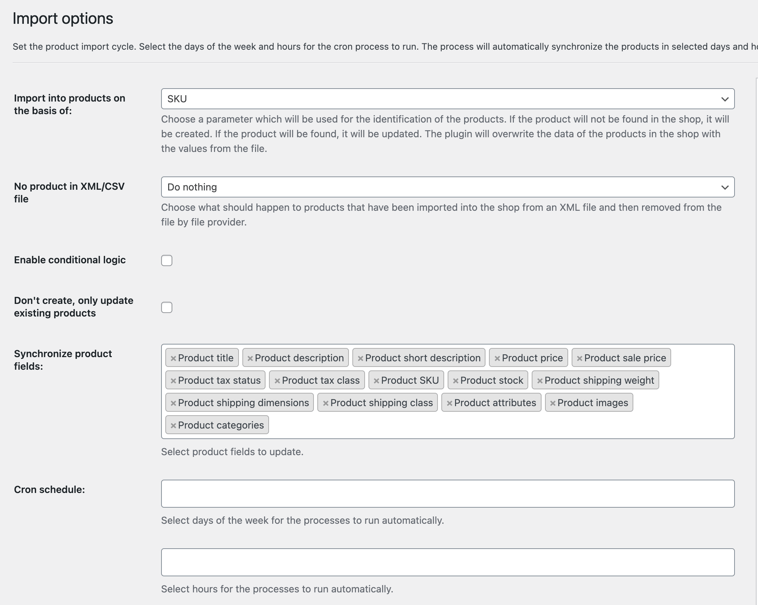Click the Product SKU remove icon
Image resolution: width=758 pixels, height=605 pixels.
click(x=375, y=380)
